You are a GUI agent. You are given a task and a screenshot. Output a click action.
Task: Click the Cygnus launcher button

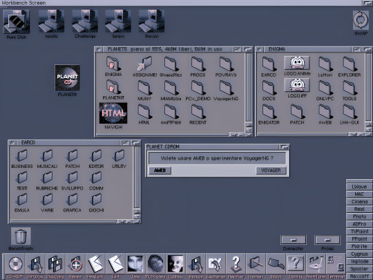pyautogui.click(x=359, y=254)
